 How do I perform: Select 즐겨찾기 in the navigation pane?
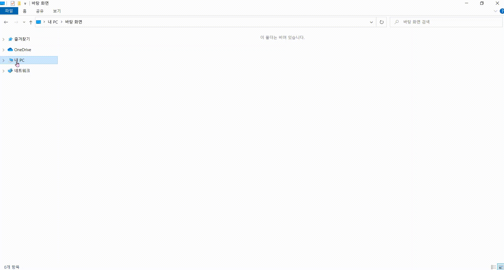(x=22, y=39)
